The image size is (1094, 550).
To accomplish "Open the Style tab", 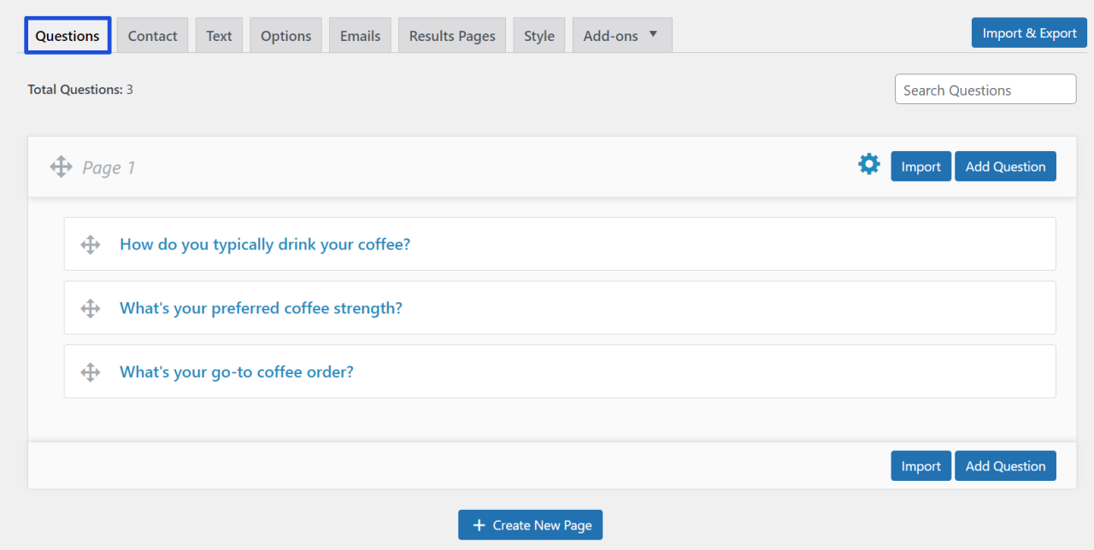I will [x=539, y=36].
